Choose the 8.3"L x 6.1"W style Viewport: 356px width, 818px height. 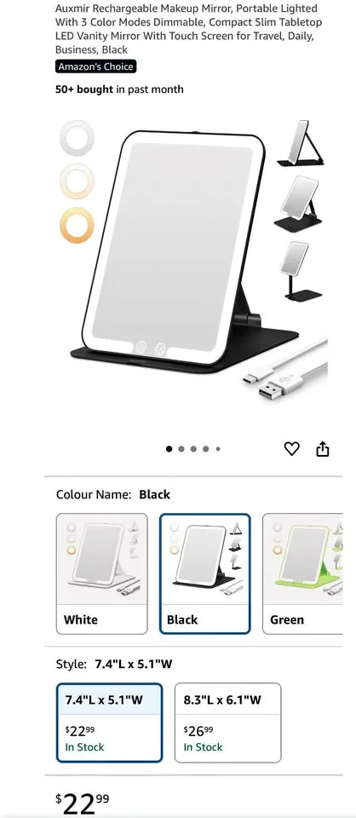tap(227, 723)
